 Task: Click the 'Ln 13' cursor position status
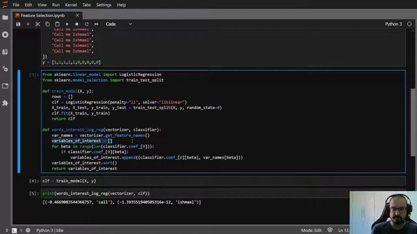[x=343, y=230]
